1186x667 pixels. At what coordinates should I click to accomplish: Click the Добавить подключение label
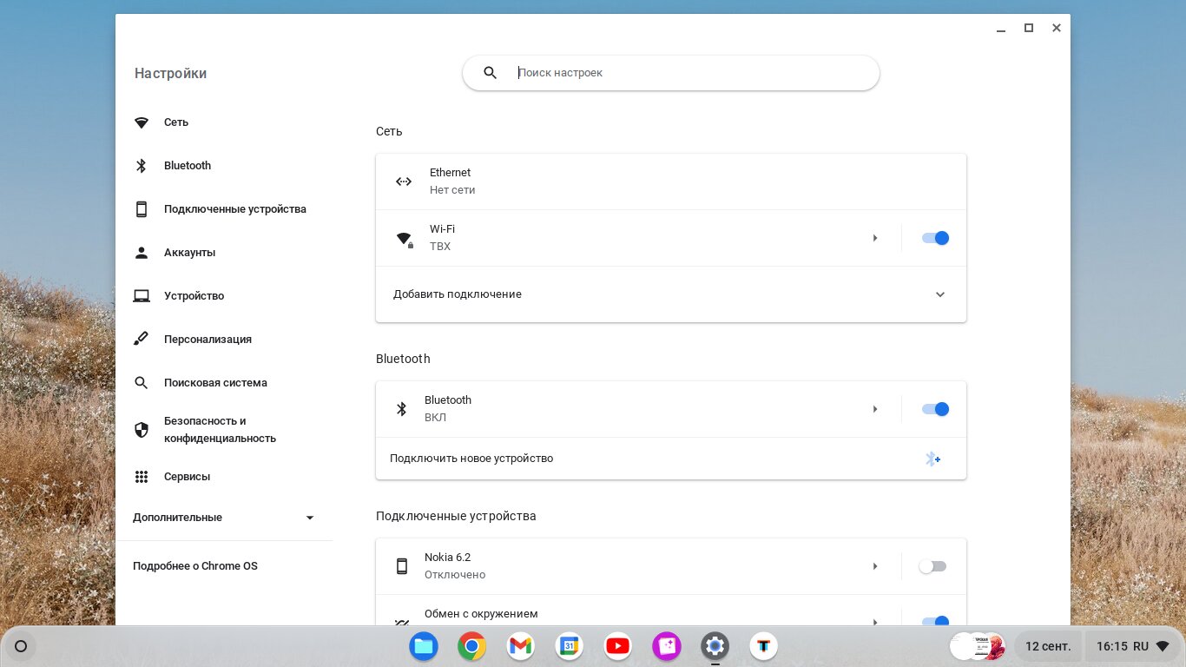pyautogui.click(x=458, y=294)
